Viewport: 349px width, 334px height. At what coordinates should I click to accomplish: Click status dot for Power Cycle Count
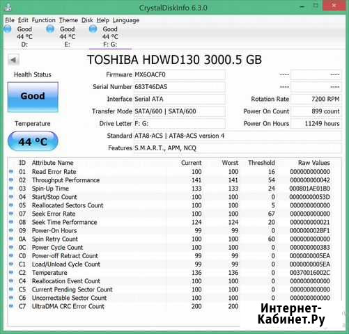click(x=11, y=247)
